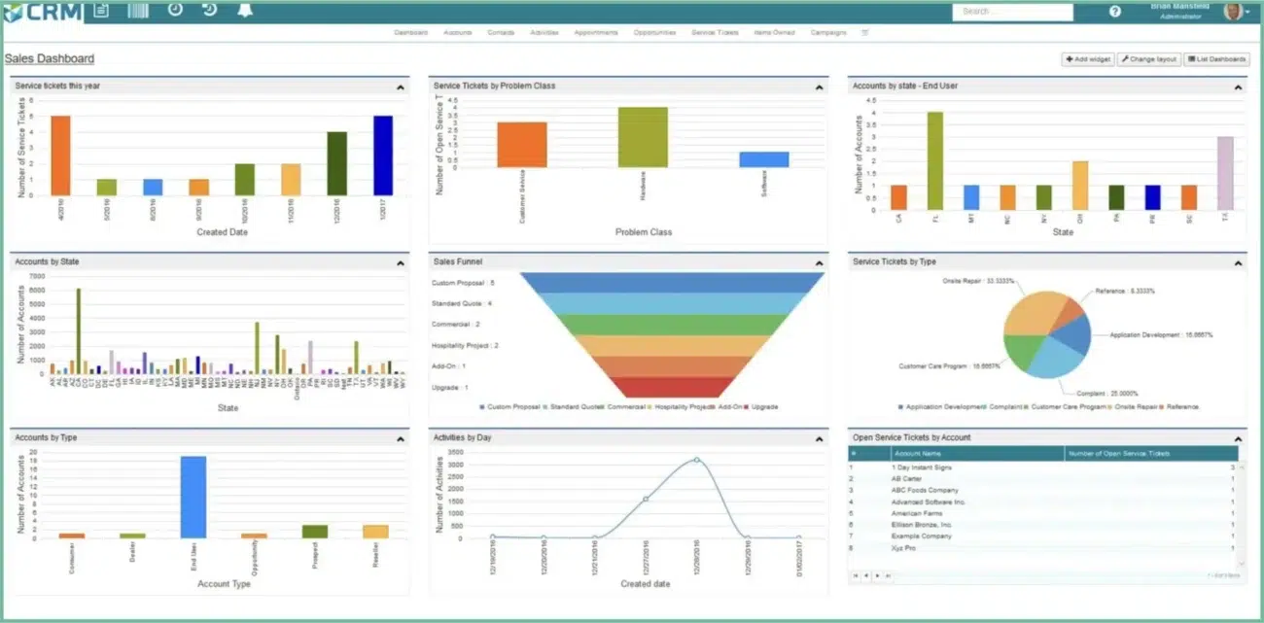Click the clock icon in the top bar
Screen dimensions: 1264x623
pyautogui.click(x=176, y=11)
